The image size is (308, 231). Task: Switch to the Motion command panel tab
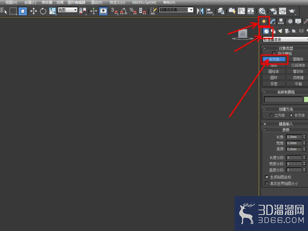click(x=290, y=21)
